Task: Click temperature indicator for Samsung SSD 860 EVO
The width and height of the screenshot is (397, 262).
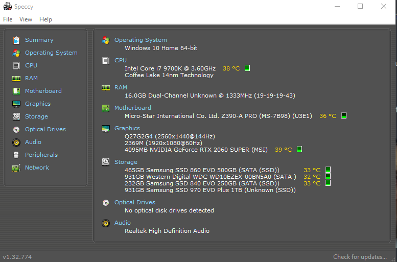Action: click(328, 170)
